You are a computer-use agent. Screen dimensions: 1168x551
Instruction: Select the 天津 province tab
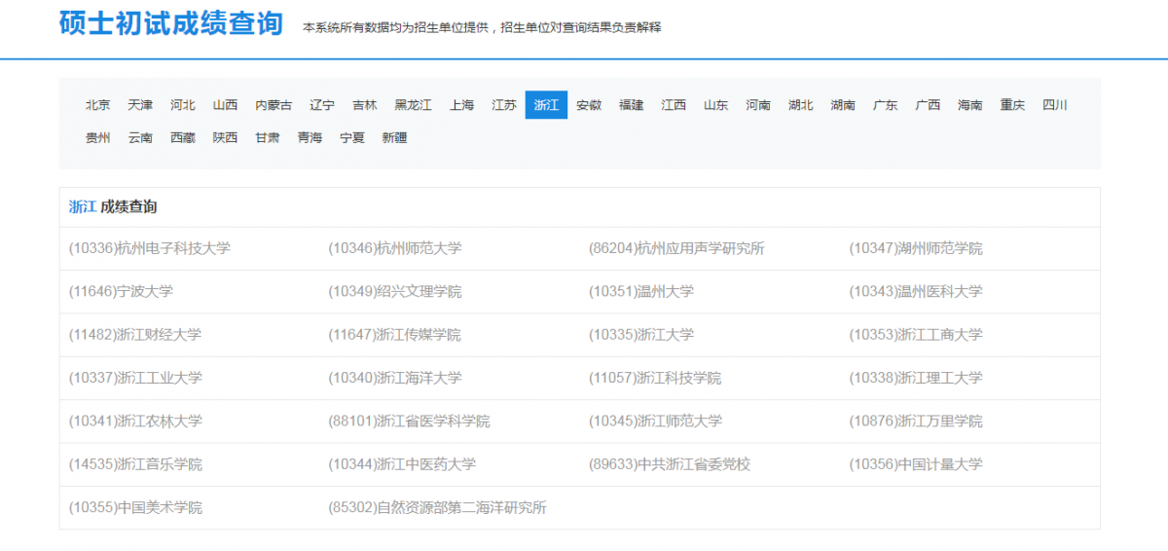[140, 105]
